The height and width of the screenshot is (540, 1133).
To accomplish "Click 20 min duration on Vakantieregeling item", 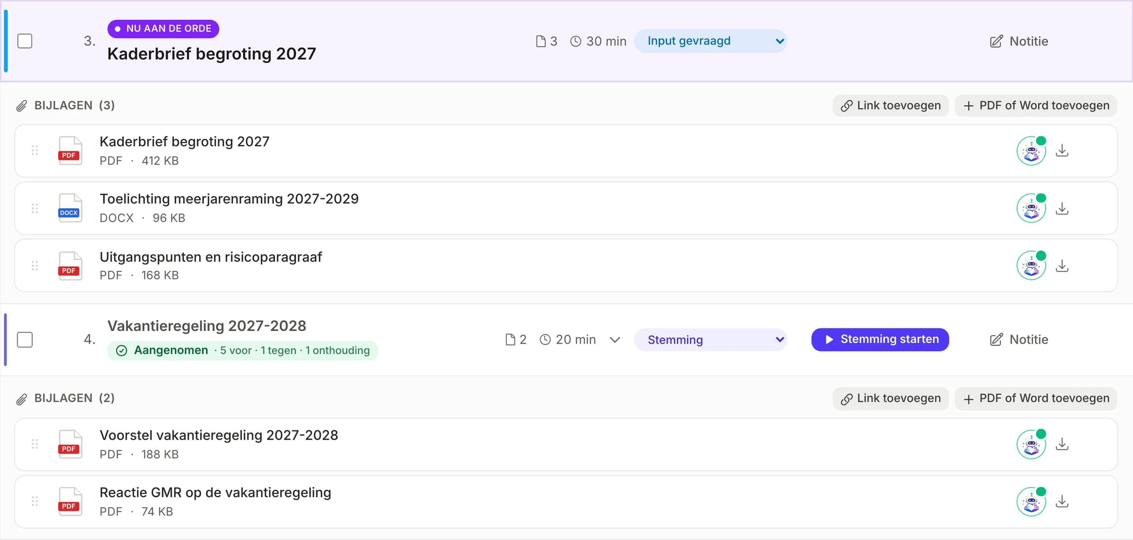I will pyautogui.click(x=567, y=339).
